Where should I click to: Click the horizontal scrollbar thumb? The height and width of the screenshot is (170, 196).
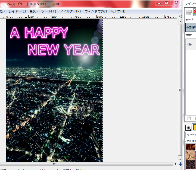86,164
